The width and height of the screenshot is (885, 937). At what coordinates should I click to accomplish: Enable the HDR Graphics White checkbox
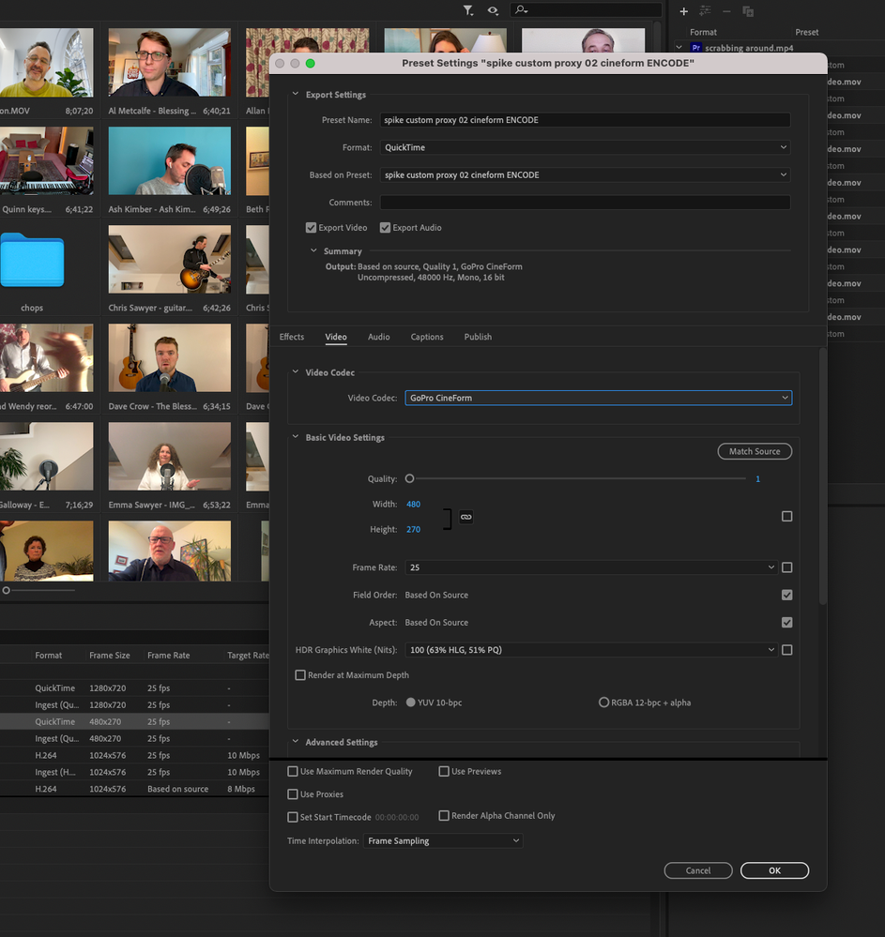click(x=787, y=650)
